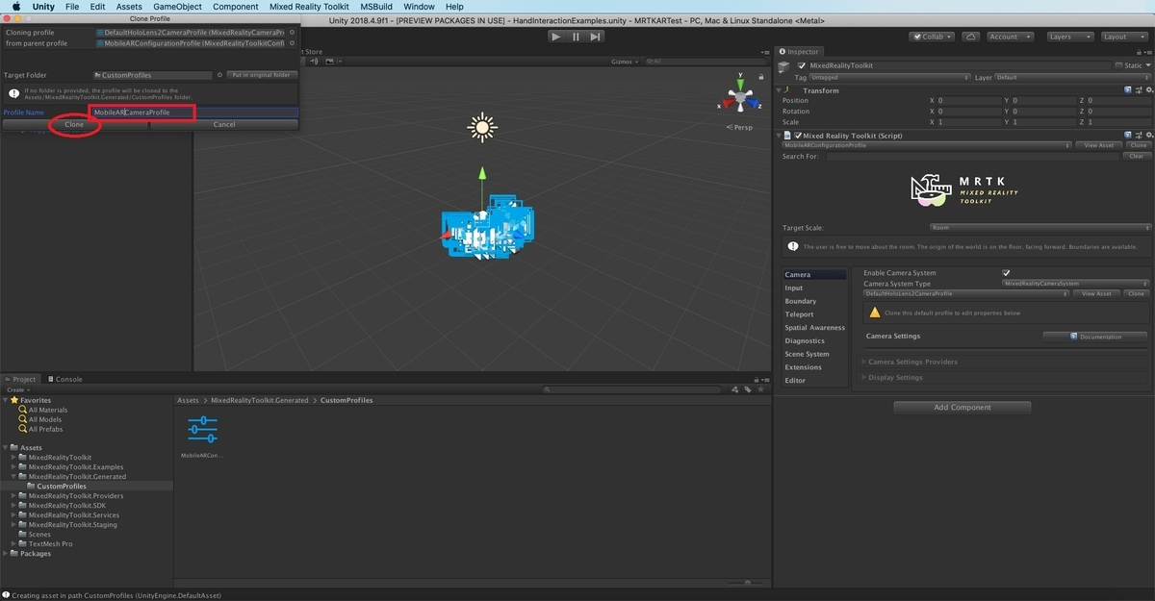Click the Step frame button

596,37
